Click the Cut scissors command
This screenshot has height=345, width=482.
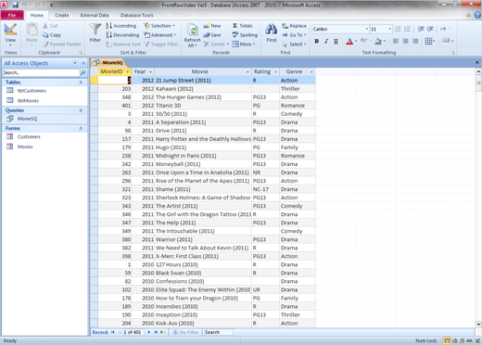click(50, 26)
